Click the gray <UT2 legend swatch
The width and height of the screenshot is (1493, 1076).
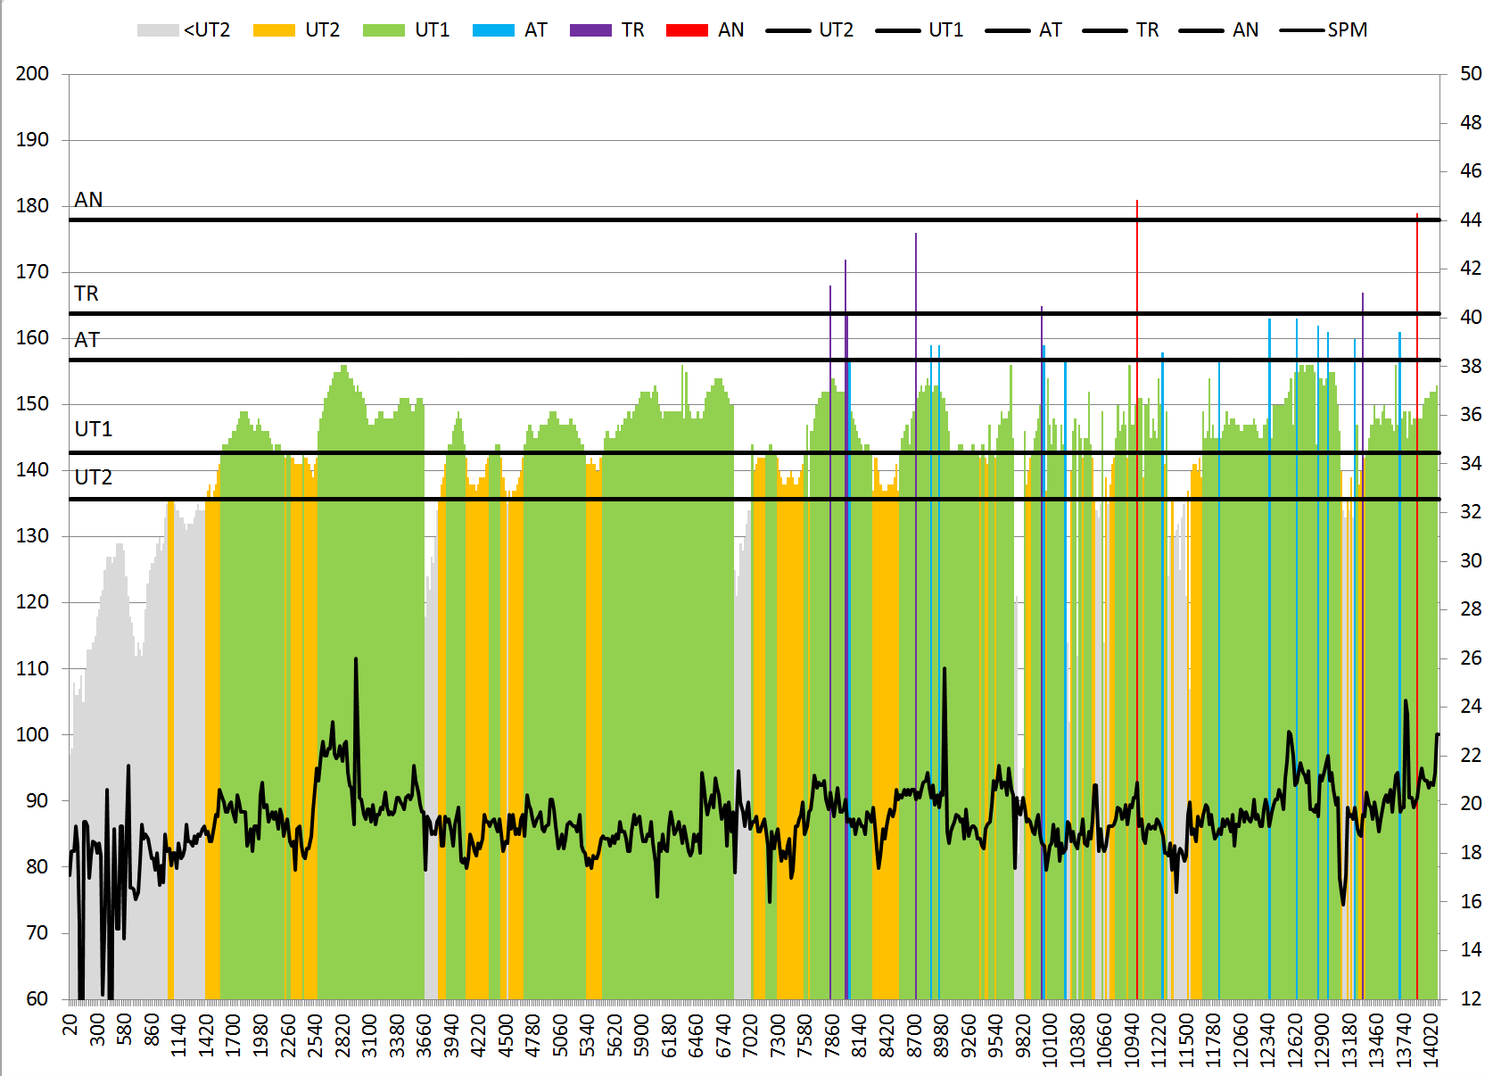(158, 30)
